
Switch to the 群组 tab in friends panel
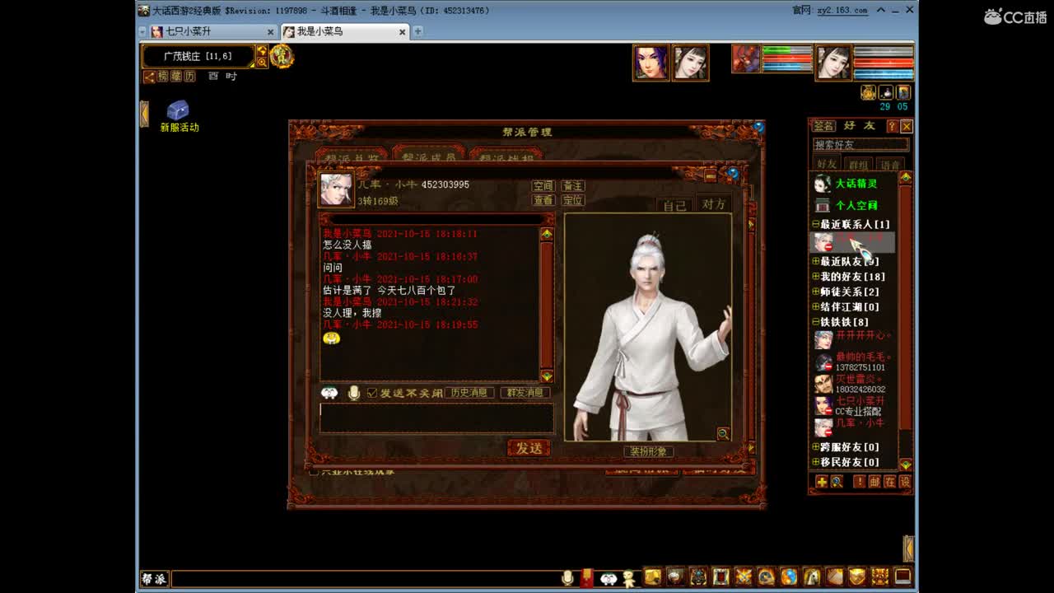[x=859, y=165]
